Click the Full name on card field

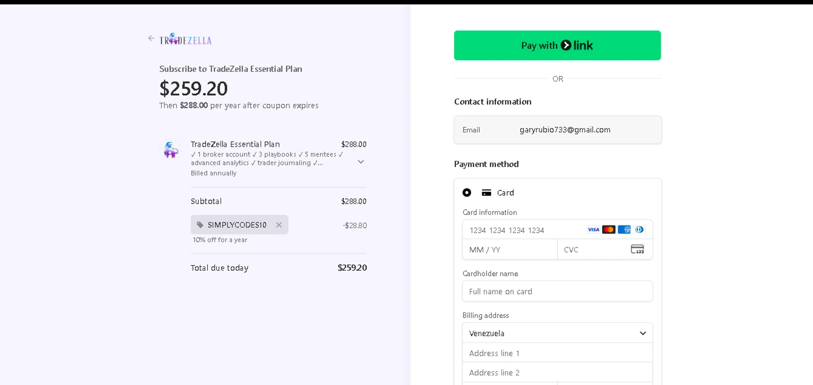[557, 291]
